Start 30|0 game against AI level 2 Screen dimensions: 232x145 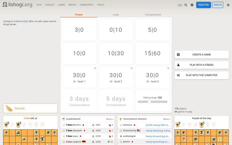coord(116,77)
